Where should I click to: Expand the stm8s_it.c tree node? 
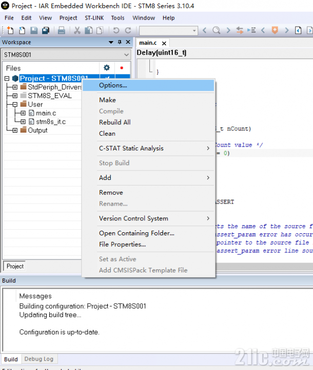(x=23, y=122)
